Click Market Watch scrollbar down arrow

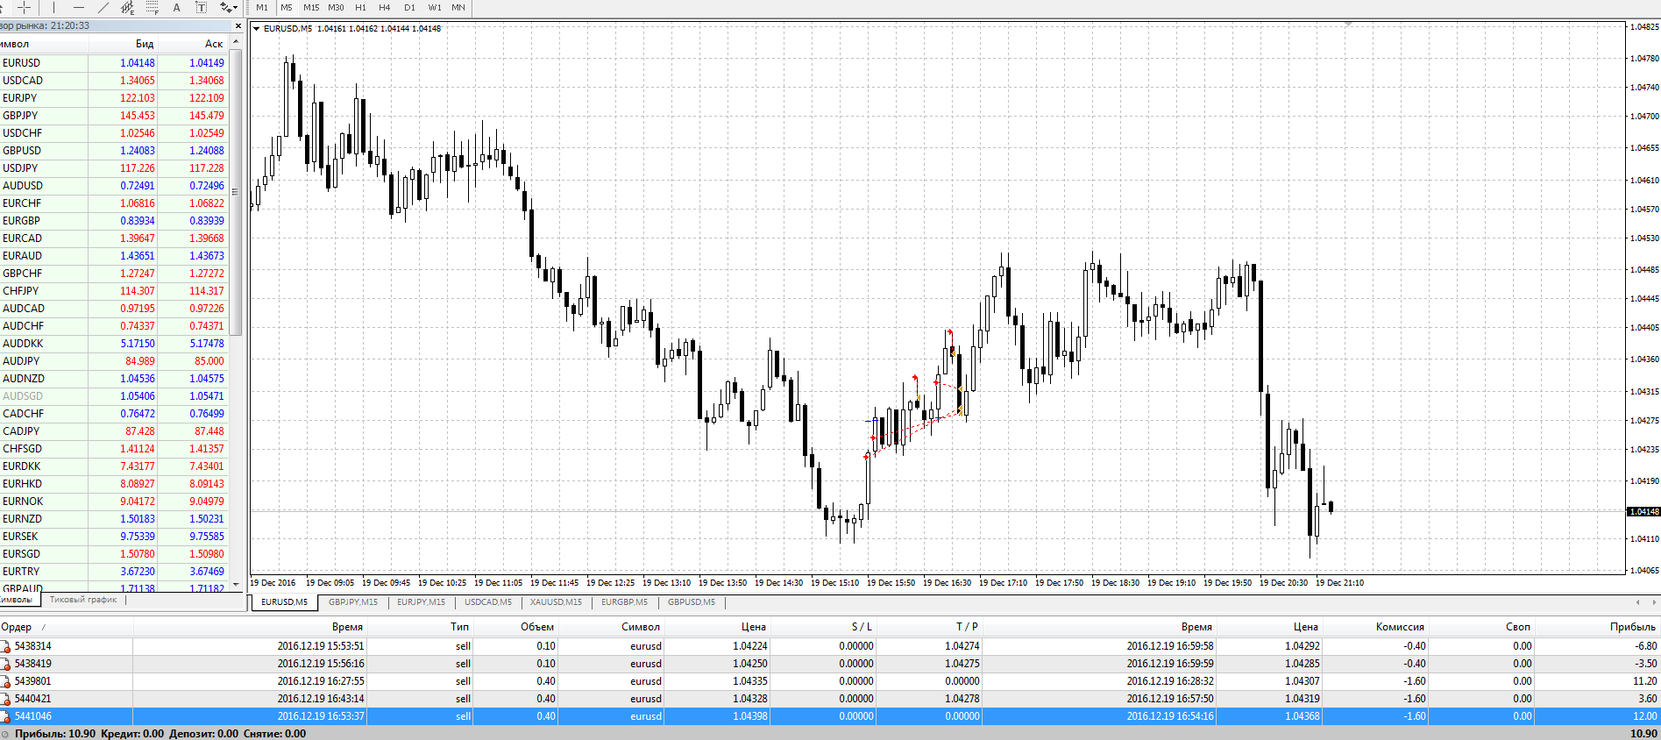(235, 587)
